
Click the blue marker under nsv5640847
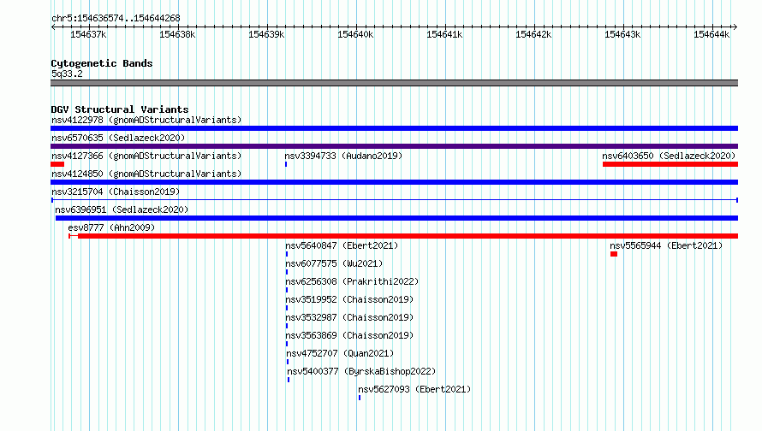pos(287,254)
